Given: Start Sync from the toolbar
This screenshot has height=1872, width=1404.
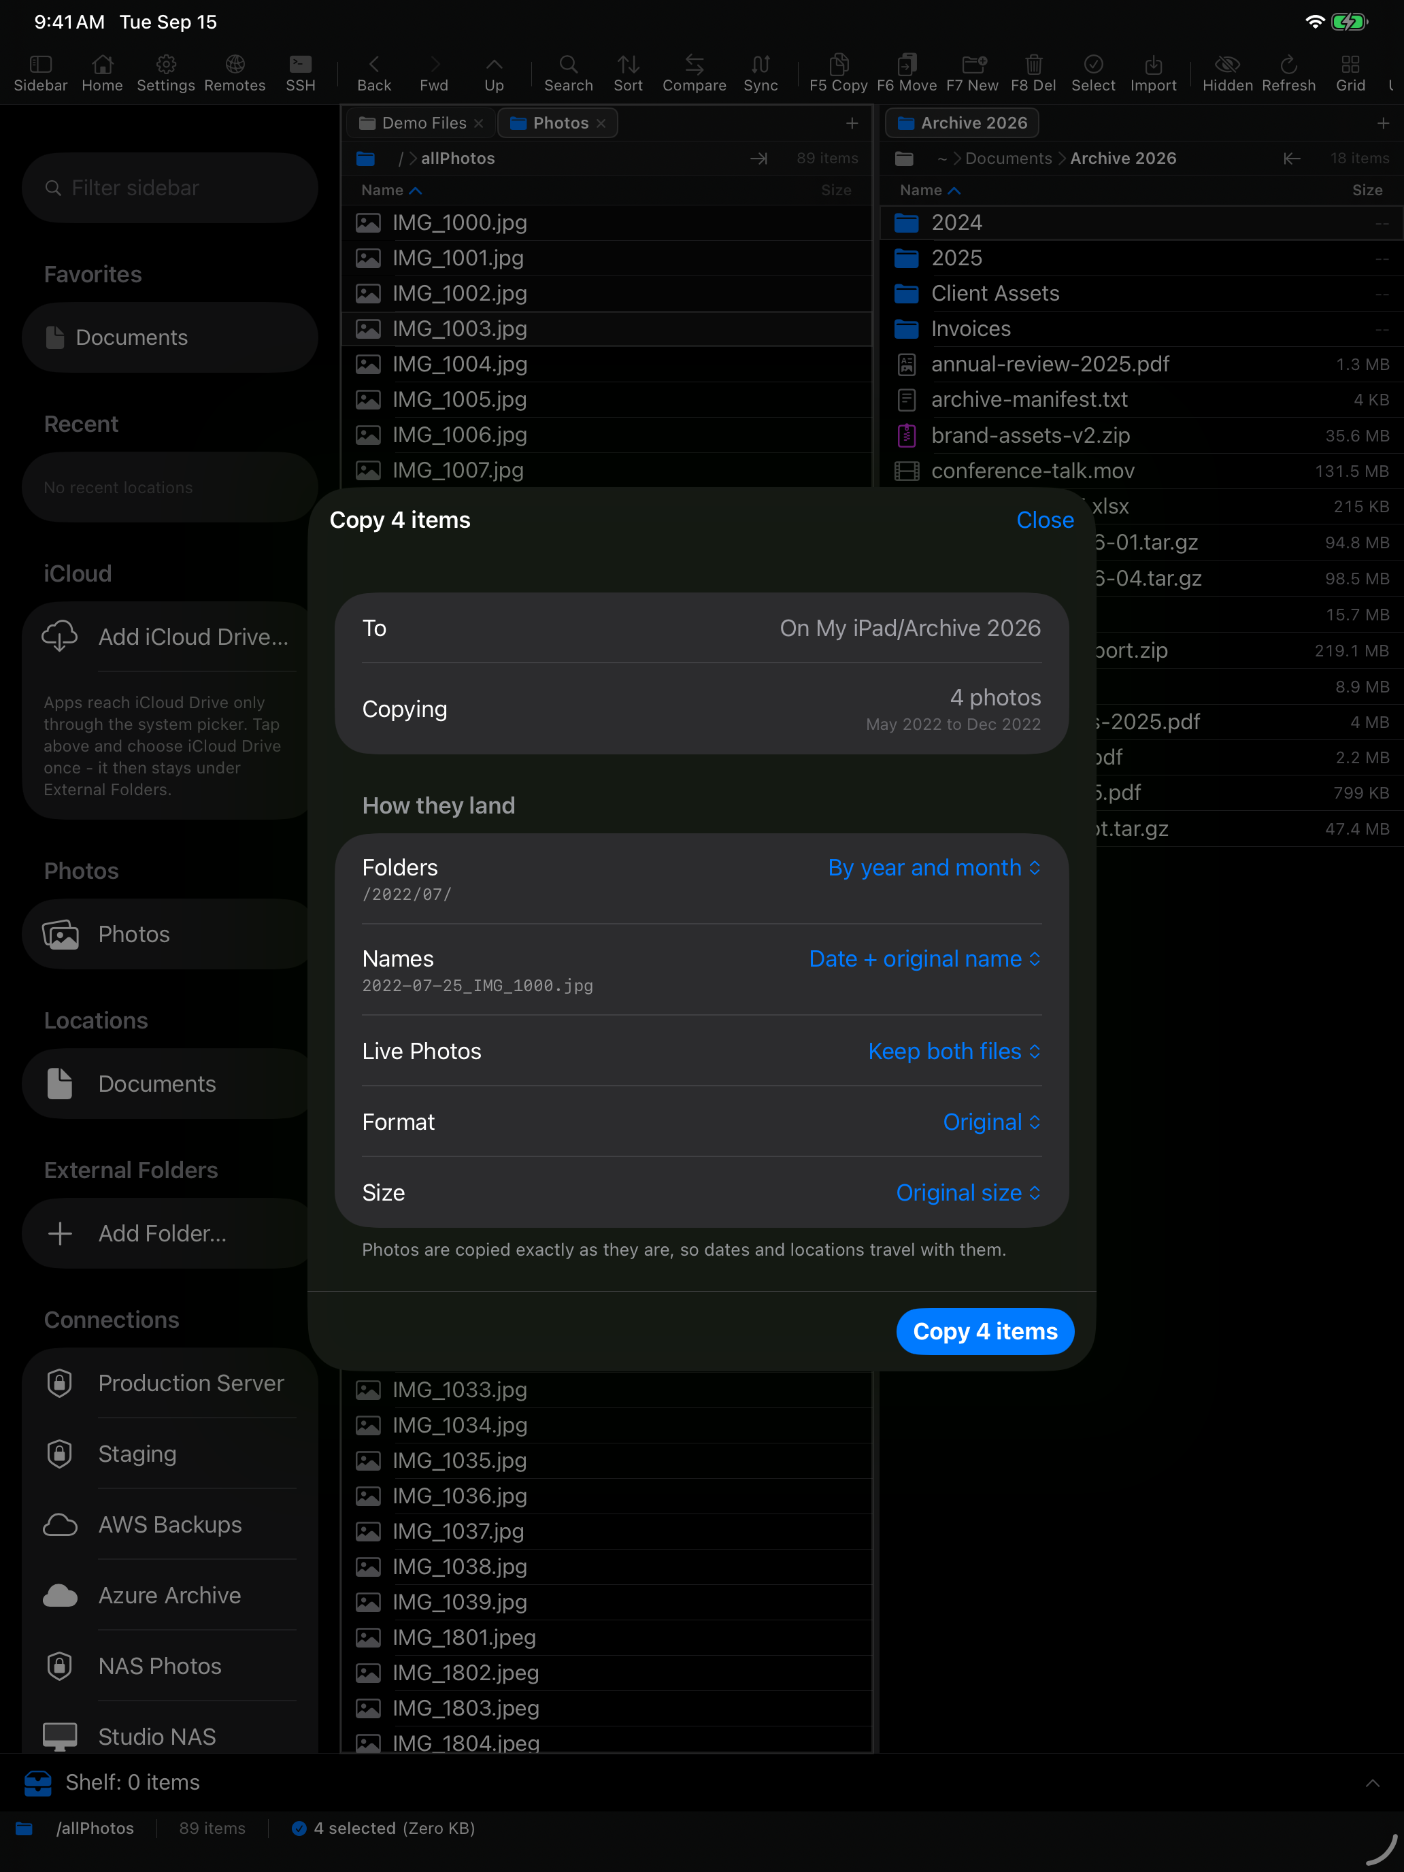Looking at the screenshot, I should [760, 73].
